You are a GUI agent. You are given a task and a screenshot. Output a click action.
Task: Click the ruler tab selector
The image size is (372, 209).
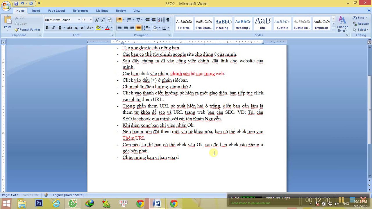(3, 42)
